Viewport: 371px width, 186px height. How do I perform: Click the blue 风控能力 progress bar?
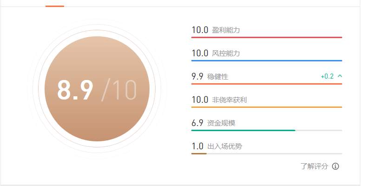[267, 60]
